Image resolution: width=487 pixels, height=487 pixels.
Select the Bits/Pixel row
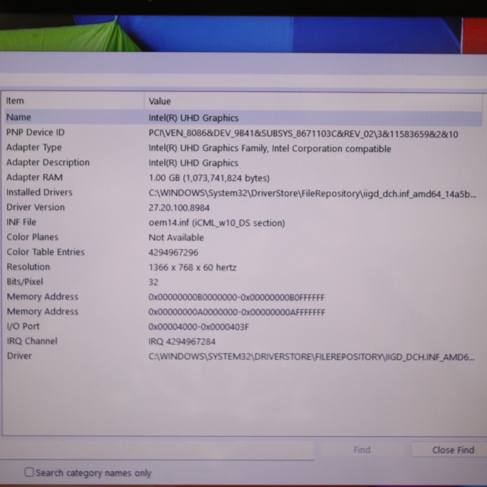click(x=25, y=281)
